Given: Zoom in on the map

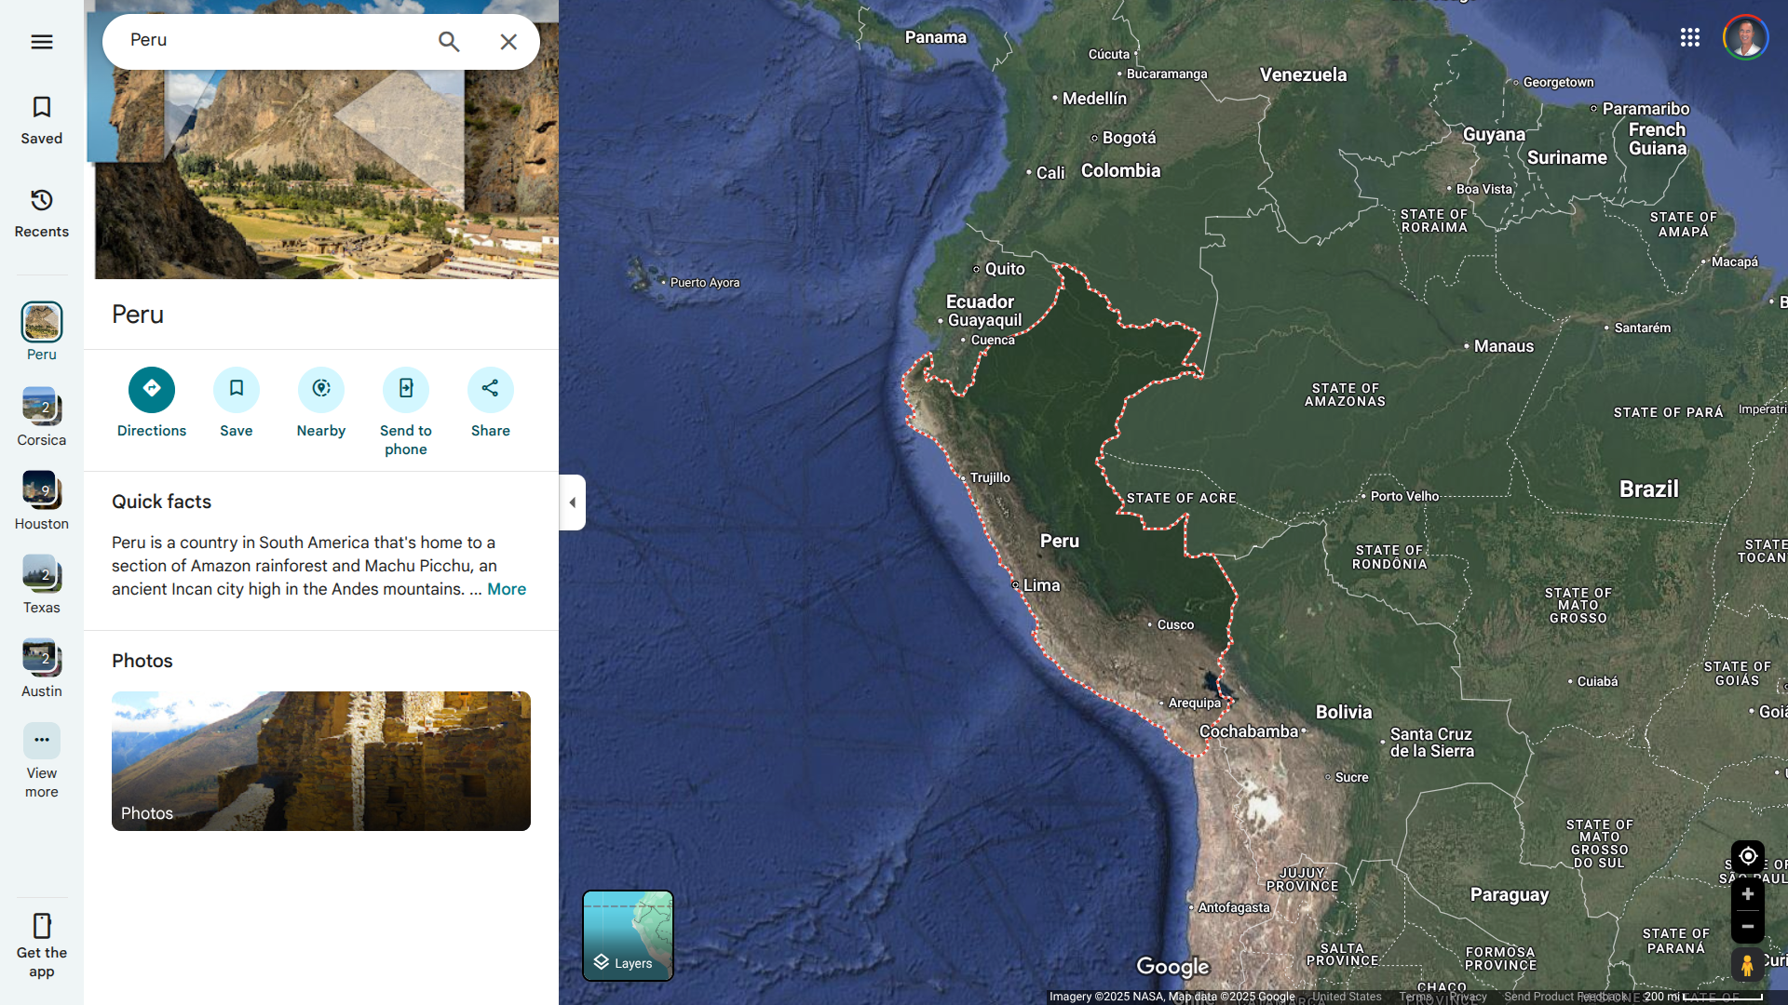Looking at the screenshot, I should (1748, 894).
